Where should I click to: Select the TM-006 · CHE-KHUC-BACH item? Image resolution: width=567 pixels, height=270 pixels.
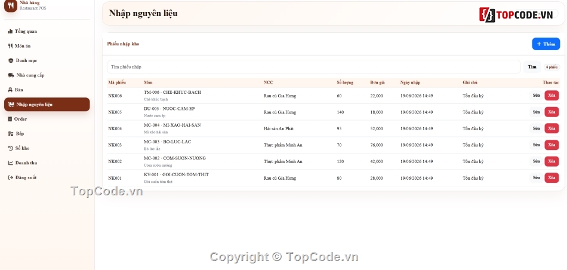[x=172, y=93]
